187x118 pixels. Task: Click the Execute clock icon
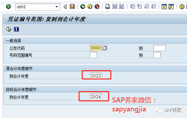[x=9, y=29]
